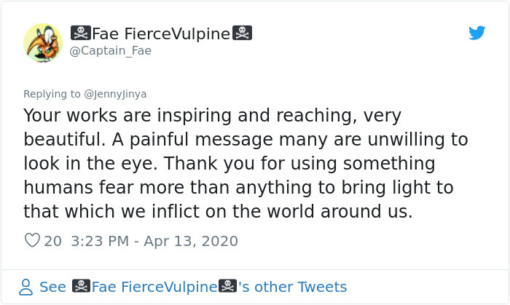Open the Captain_Fae profile avatar
Image resolution: width=510 pixels, height=305 pixels.
43,42
